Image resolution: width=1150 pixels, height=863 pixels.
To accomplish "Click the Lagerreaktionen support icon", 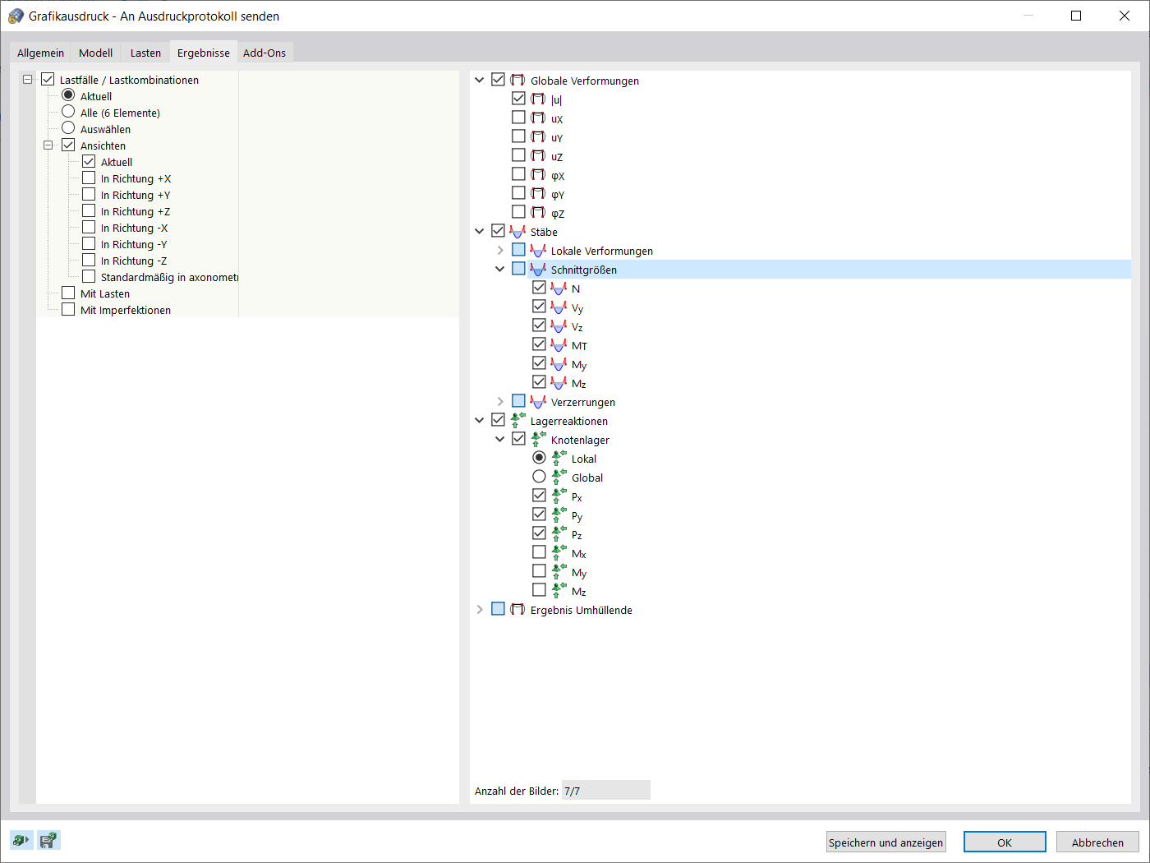I will coord(517,420).
